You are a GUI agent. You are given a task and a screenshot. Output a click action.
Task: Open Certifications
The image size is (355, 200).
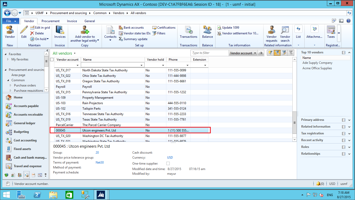(x=164, y=28)
